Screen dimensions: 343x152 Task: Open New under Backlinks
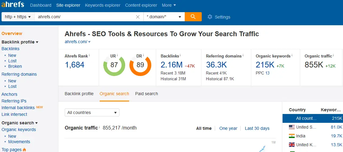coord(12,55)
